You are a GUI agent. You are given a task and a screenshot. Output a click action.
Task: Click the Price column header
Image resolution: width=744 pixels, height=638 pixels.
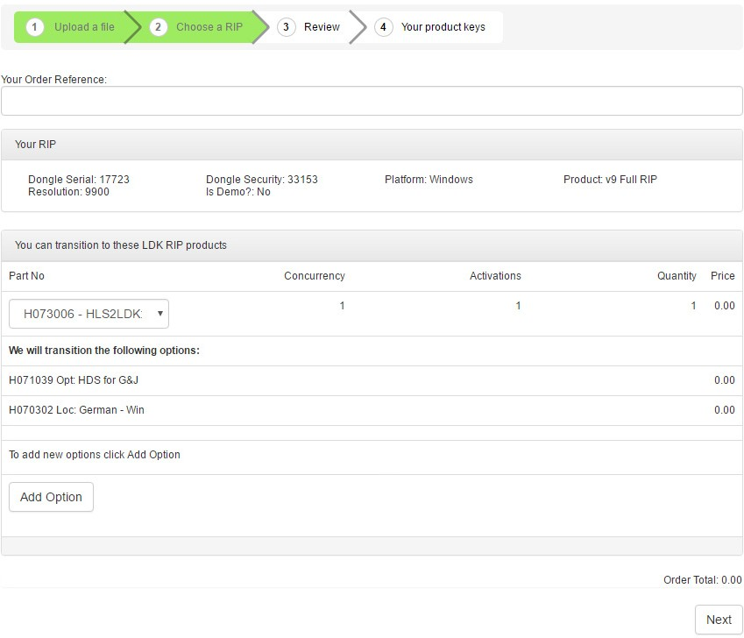pyautogui.click(x=723, y=276)
